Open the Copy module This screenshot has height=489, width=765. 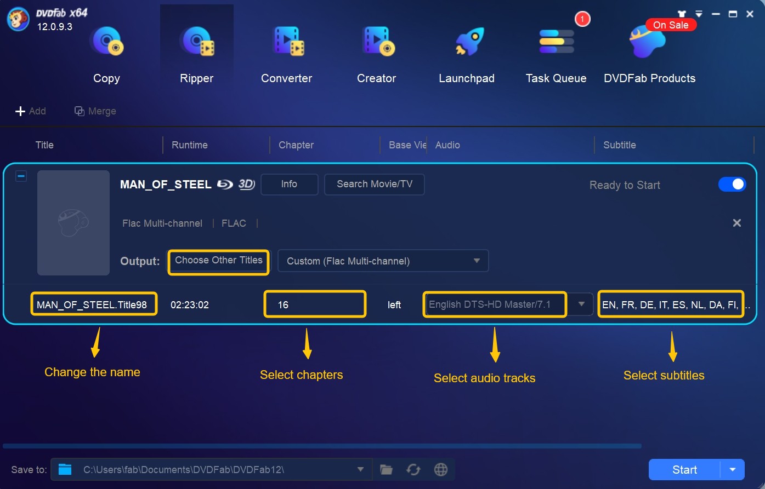106,55
